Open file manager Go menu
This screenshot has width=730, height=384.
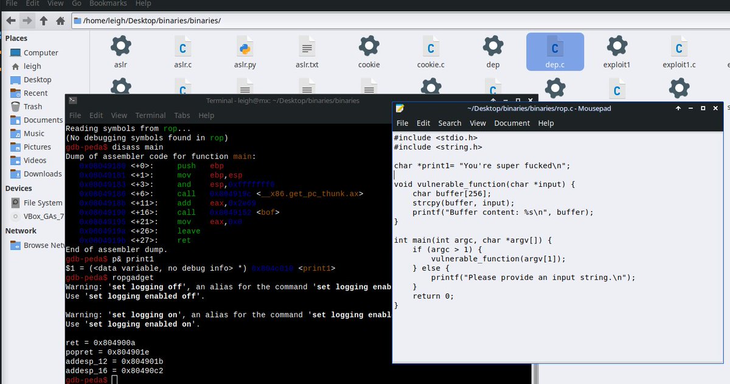click(x=77, y=3)
